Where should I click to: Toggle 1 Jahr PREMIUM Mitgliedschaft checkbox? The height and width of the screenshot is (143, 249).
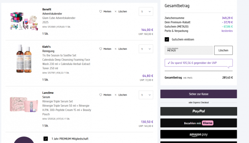pyautogui.click(x=46, y=139)
